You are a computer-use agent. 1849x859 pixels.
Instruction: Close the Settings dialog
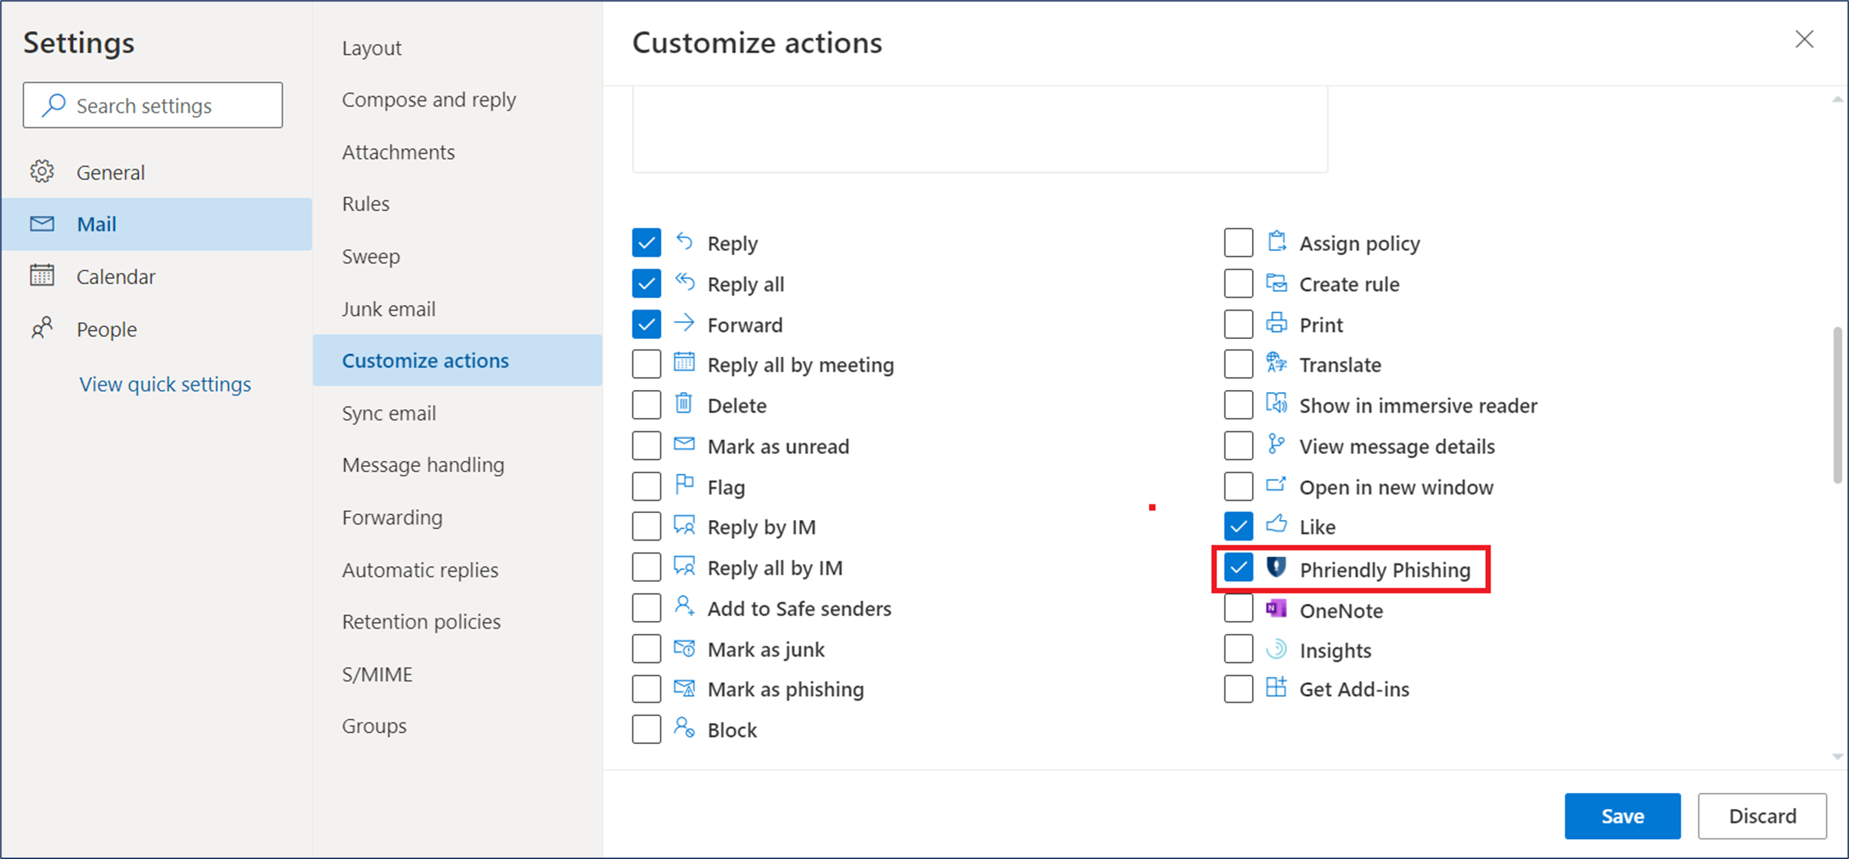[1804, 39]
